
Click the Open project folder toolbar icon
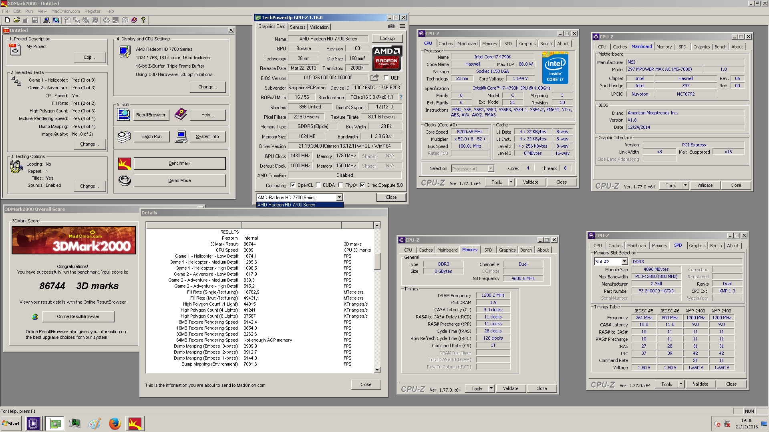(16, 20)
